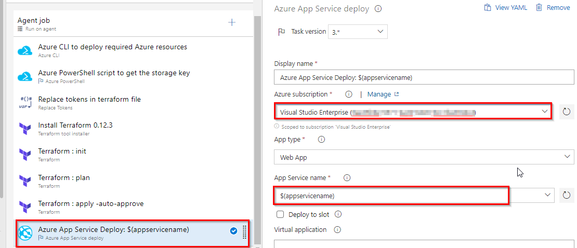This screenshot has width=577, height=248.
Task: Click the info icon next to Deploy to slot
Action: point(338,214)
